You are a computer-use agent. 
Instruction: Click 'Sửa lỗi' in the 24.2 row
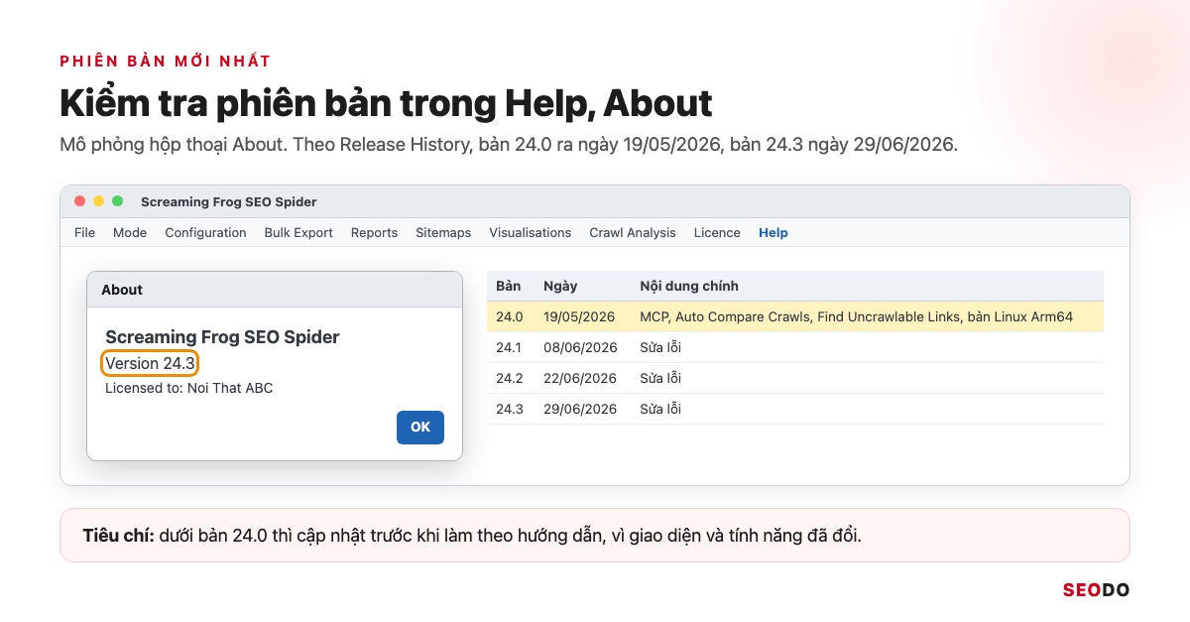[x=660, y=378]
